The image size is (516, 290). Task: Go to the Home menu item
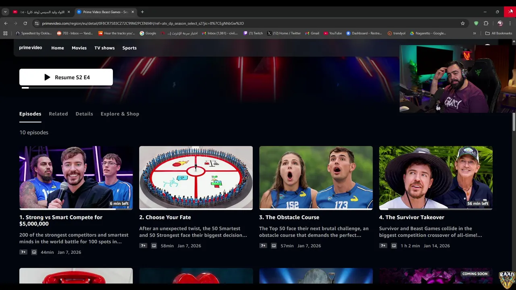(x=58, y=48)
